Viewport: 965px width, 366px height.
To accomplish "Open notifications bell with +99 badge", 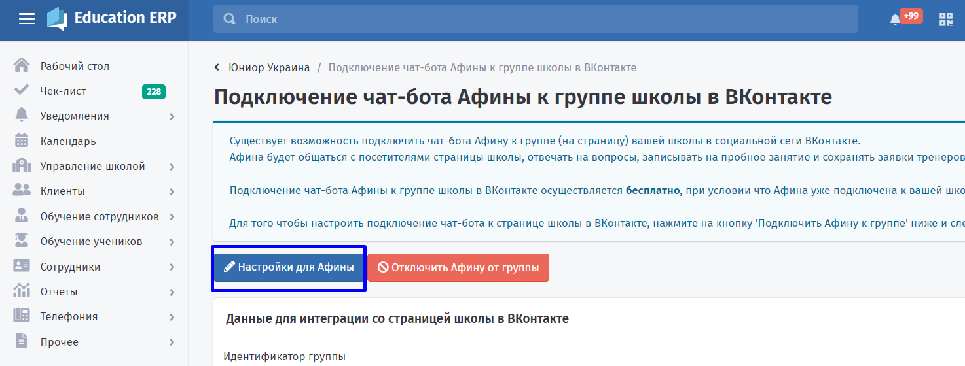I will (x=905, y=18).
